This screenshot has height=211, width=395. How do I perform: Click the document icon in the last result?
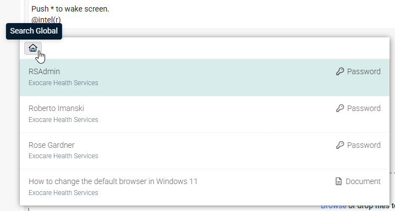click(x=339, y=181)
